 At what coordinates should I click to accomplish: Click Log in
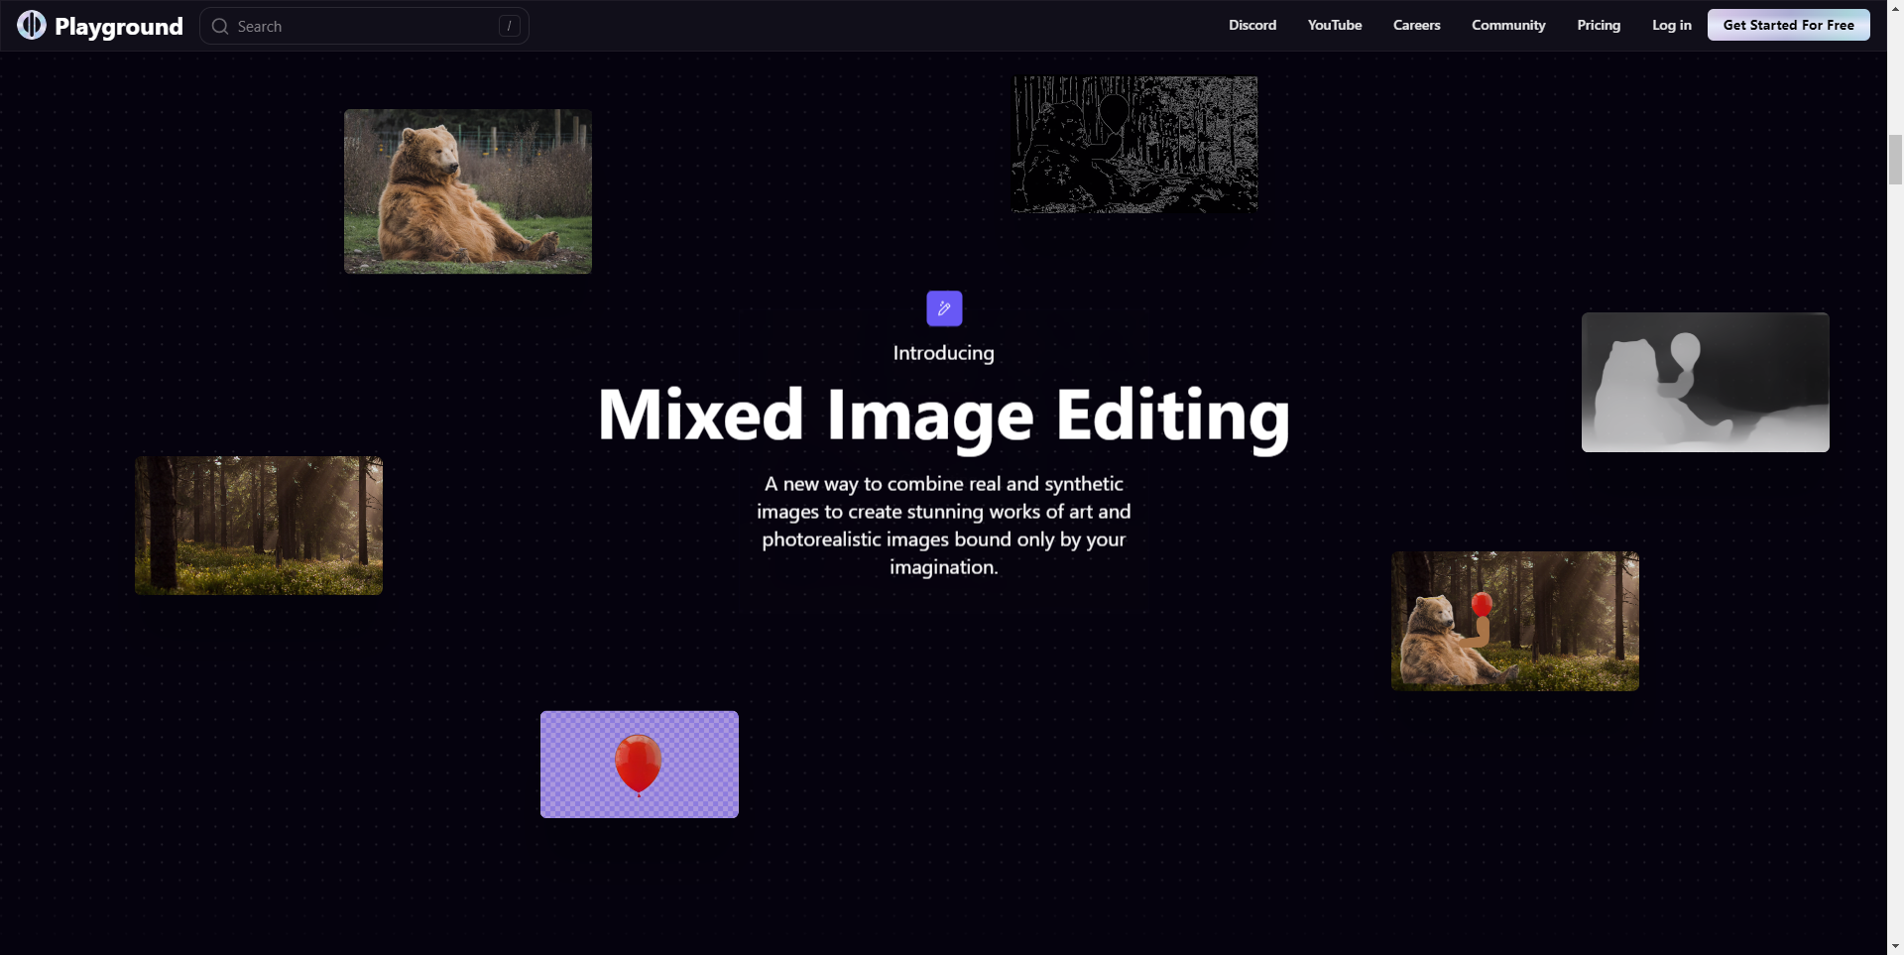tap(1672, 25)
